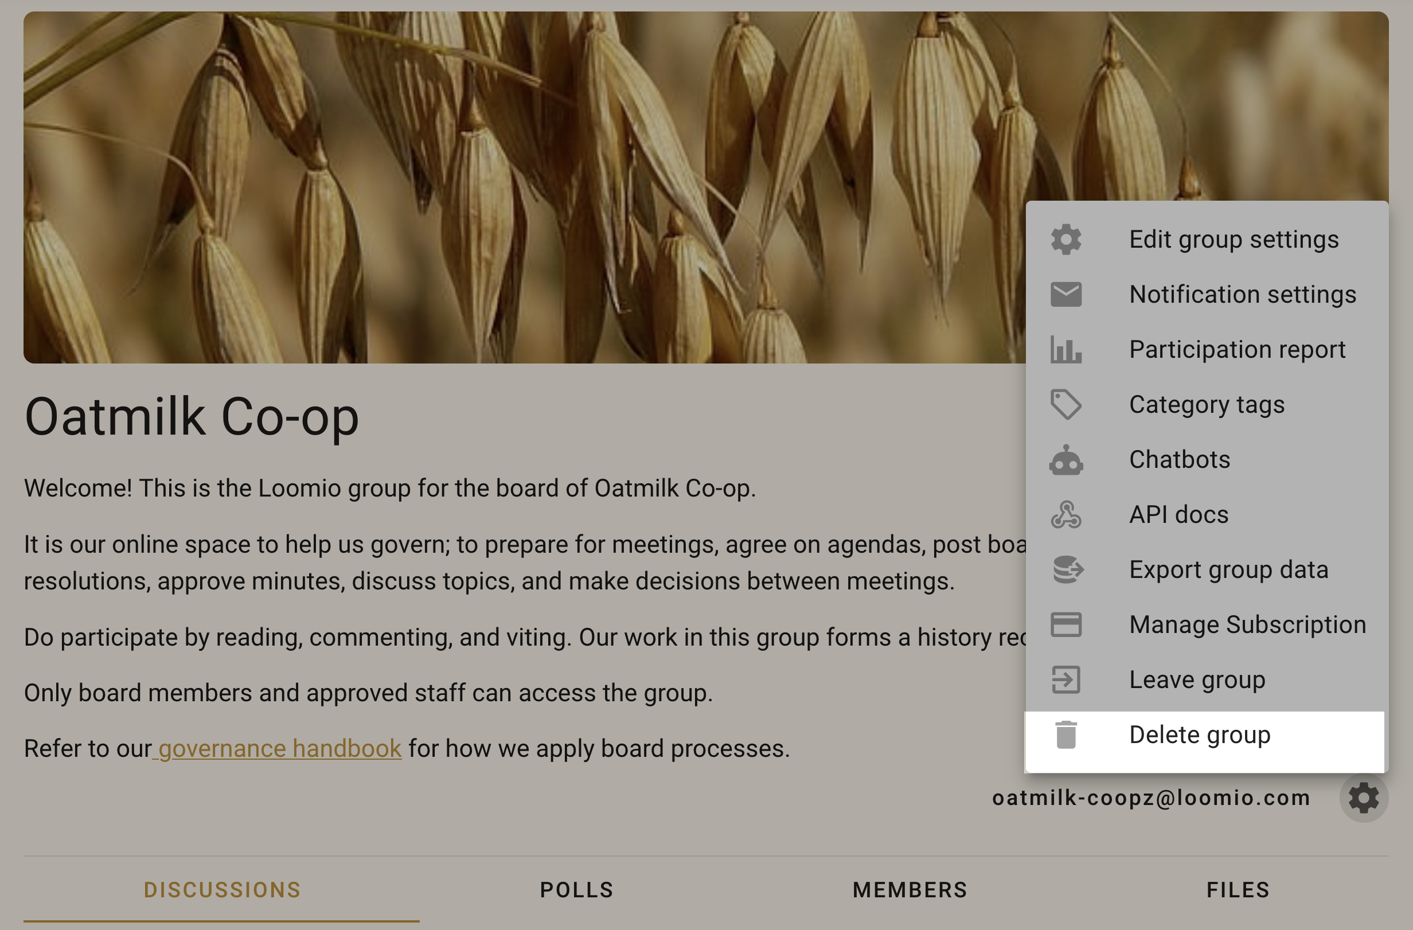Click the 'Welcome! This is the Loomio group' sentence
The height and width of the screenshot is (930, 1413).
coord(390,489)
